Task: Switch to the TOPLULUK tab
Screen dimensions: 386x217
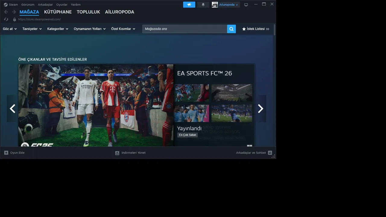Action: click(88, 12)
